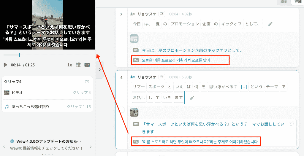The height and width of the screenshot is (156, 304).
Task: Open voice settings icon in clip 3
Action: 162,14
